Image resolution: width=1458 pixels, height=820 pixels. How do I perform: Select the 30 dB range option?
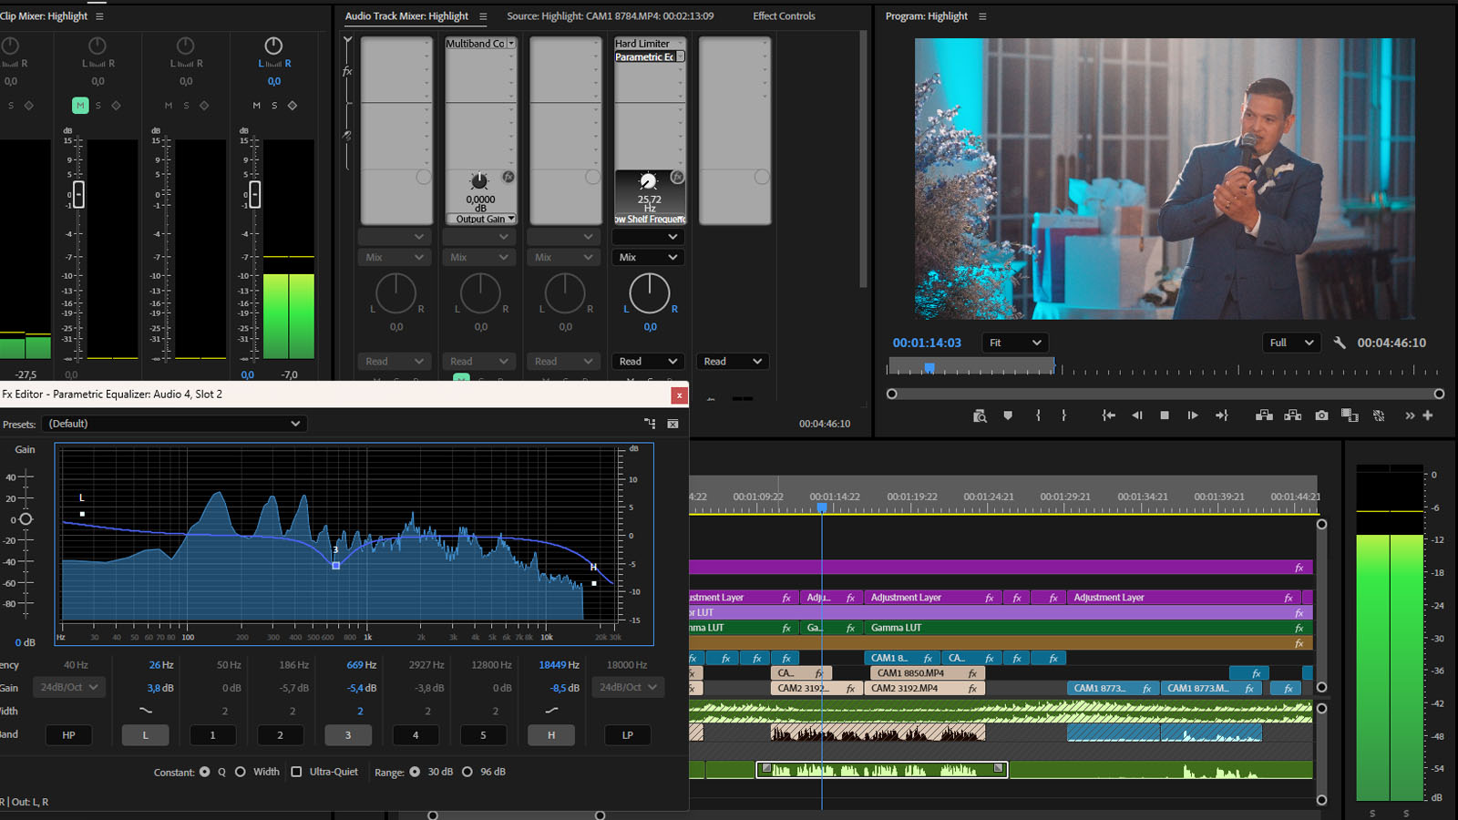[x=415, y=772]
